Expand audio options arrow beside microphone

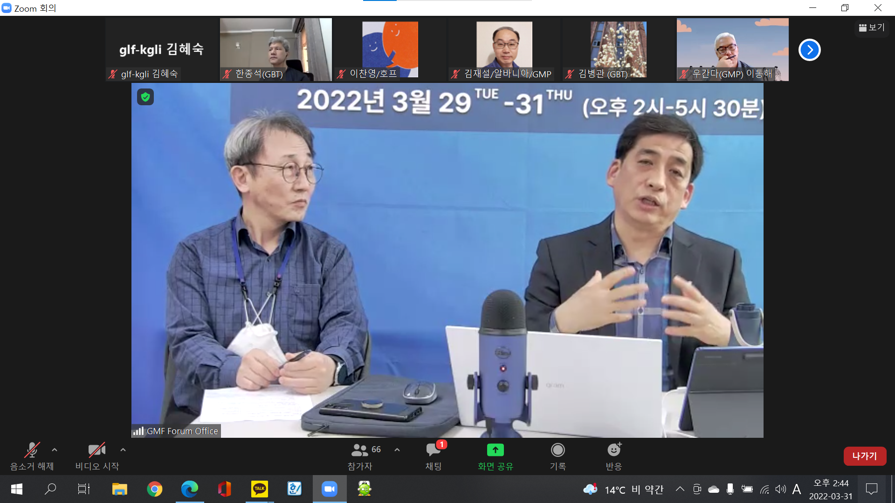(x=55, y=450)
